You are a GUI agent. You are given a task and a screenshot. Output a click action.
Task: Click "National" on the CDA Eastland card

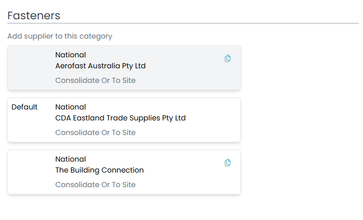click(x=70, y=107)
